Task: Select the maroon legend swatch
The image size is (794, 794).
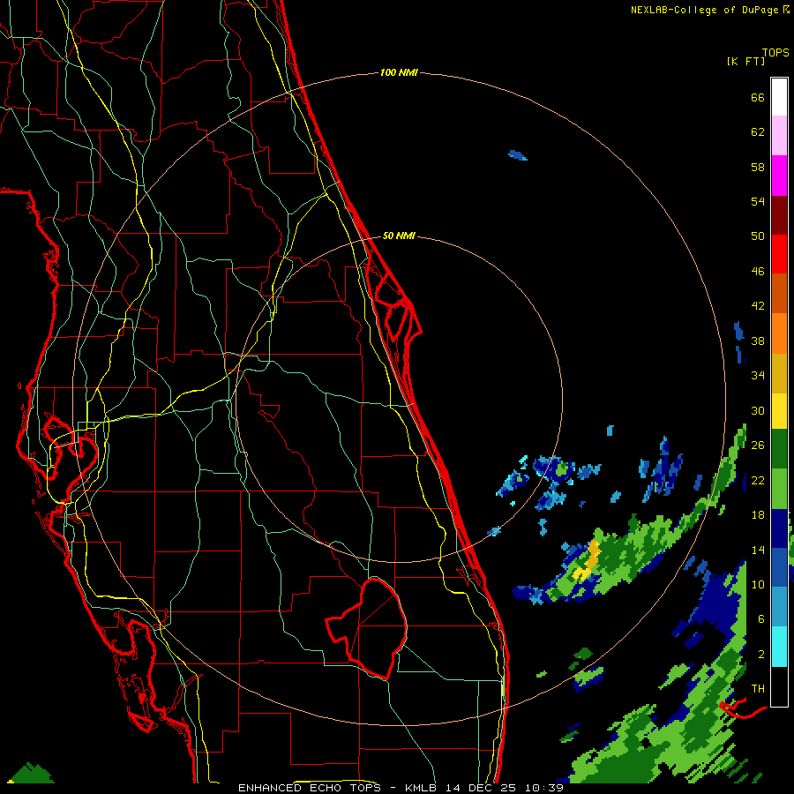Action: click(779, 215)
